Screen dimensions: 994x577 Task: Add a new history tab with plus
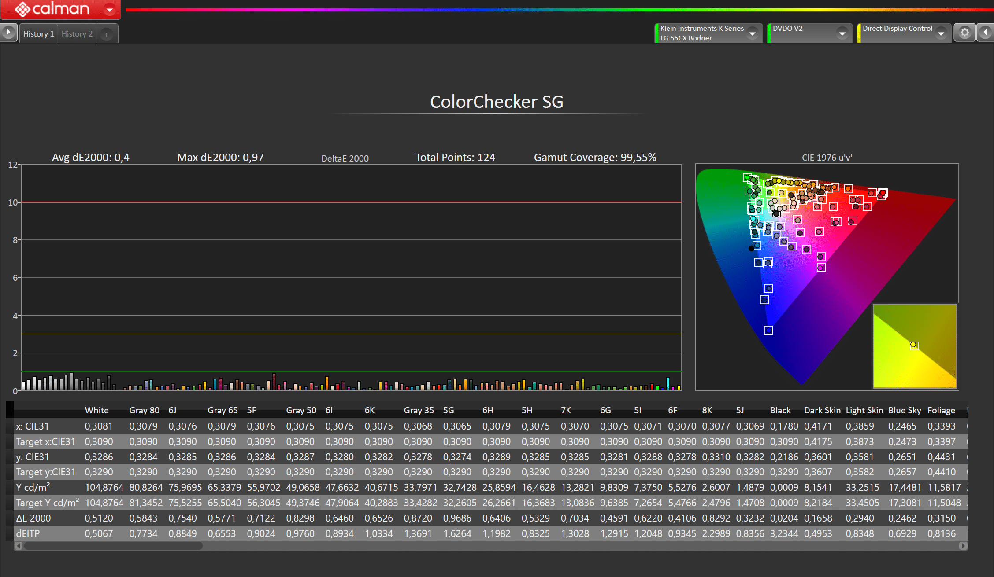coord(107,34)
